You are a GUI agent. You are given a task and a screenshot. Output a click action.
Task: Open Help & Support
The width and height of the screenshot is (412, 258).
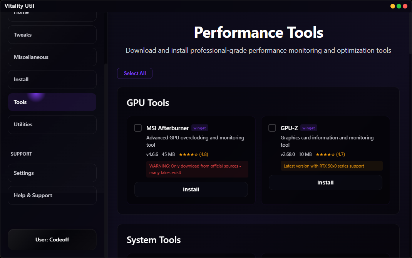click(x=52, y=195)
